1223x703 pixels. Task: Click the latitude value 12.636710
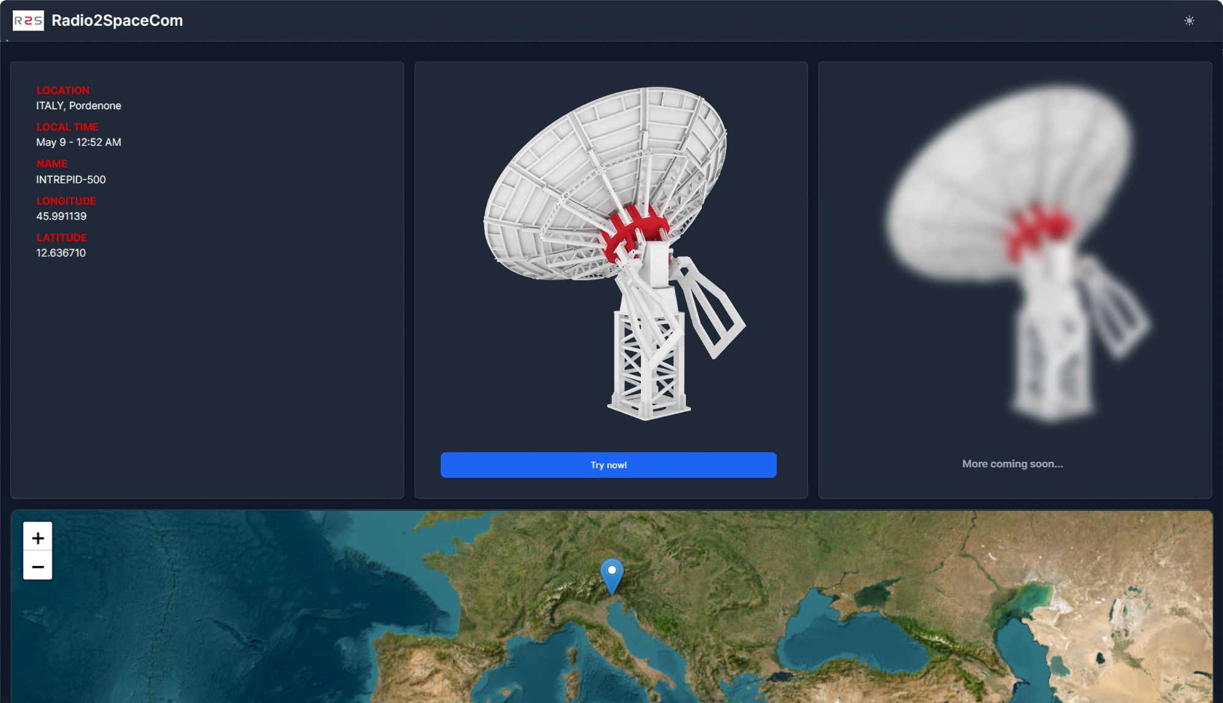coord(61,253)
